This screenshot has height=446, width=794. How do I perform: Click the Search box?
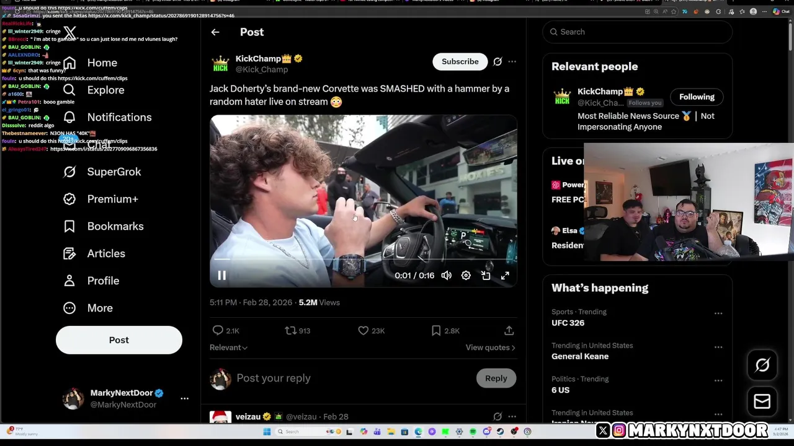pos(638,32)
